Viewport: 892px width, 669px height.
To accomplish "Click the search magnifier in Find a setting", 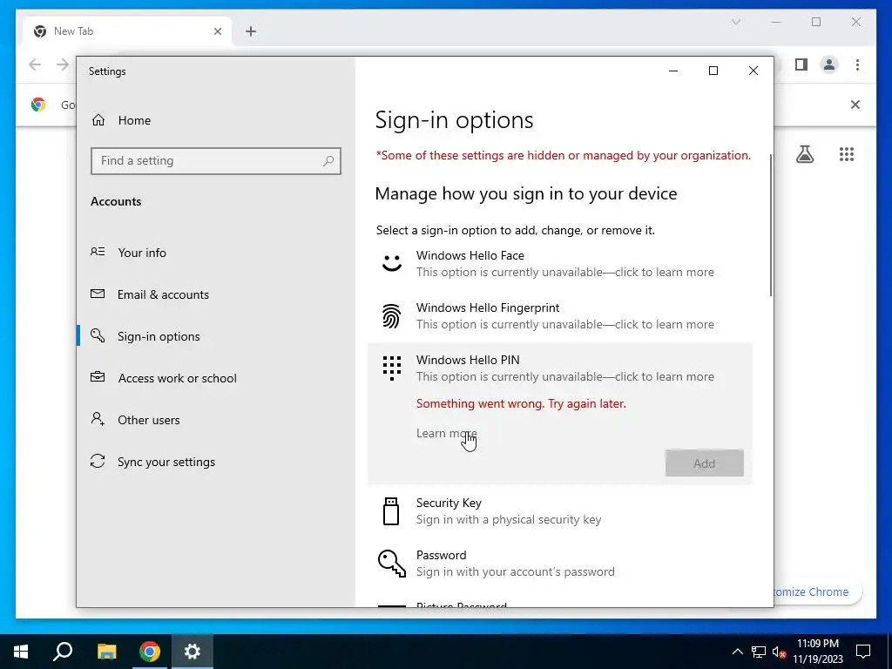I will coord(328,161).
